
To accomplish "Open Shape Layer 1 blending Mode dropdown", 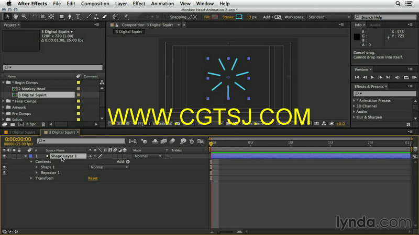I will click(148, 156).
